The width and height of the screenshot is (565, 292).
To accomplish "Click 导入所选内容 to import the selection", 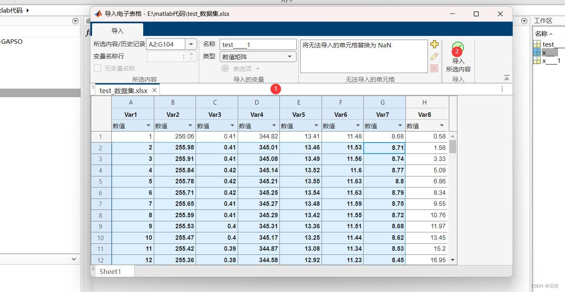I will coord(458,57).
